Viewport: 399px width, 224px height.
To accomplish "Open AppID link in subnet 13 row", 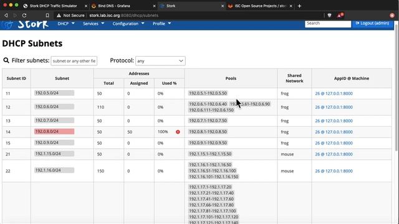I will click(x=334, y=121).
